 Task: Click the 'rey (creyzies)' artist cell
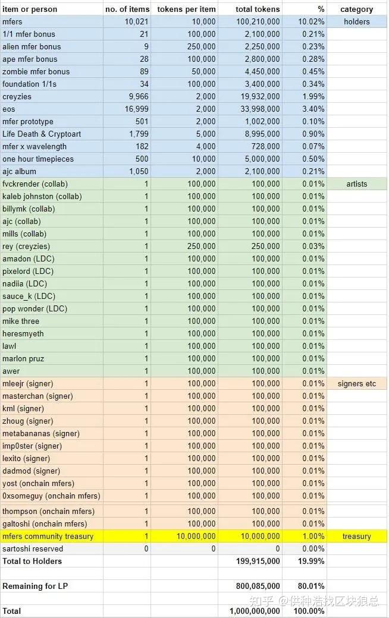click(26, 246)
